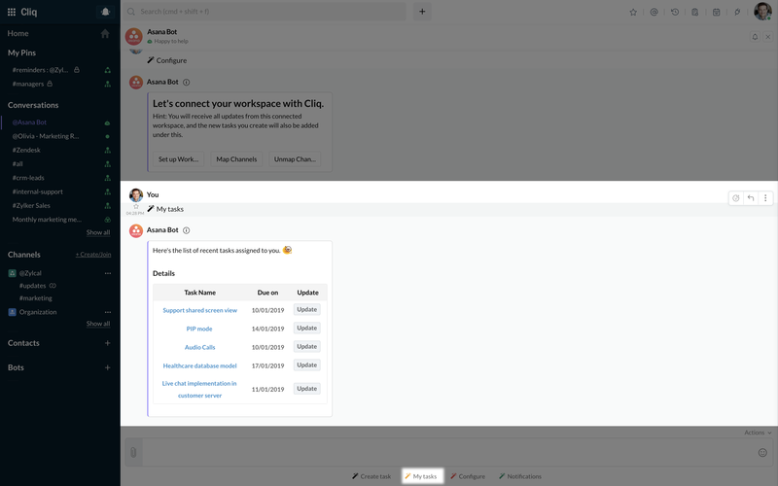This screenshot has width=778, height=486.
Task: Update the Live chat implementation task
Action: 306,389
